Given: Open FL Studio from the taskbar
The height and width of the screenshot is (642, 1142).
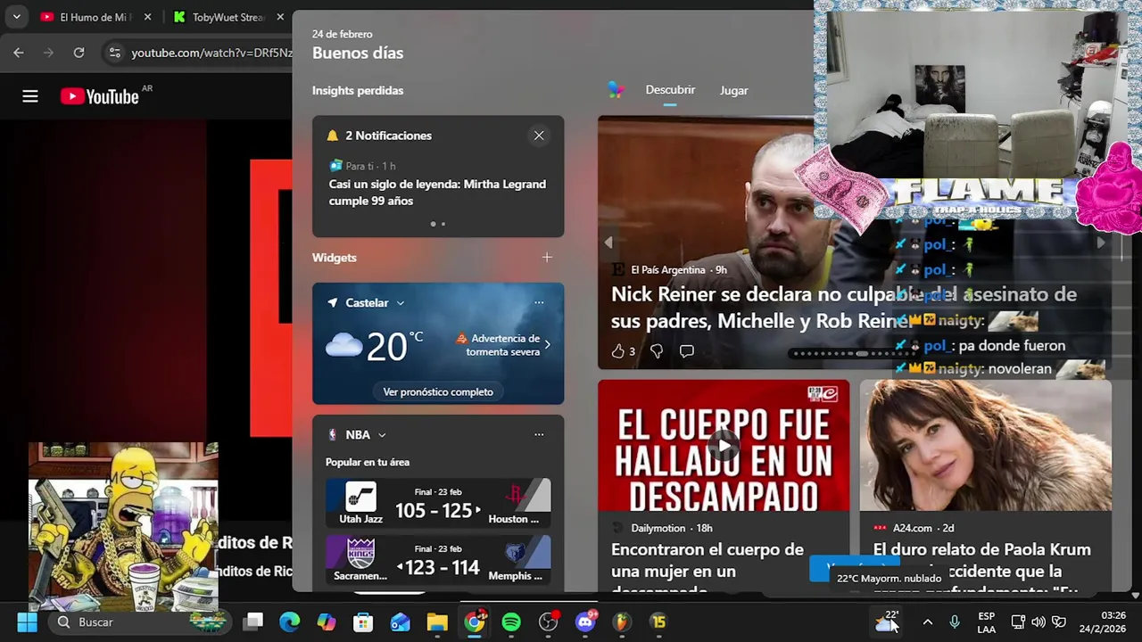Looking at the screenshot, I should 622,621.
